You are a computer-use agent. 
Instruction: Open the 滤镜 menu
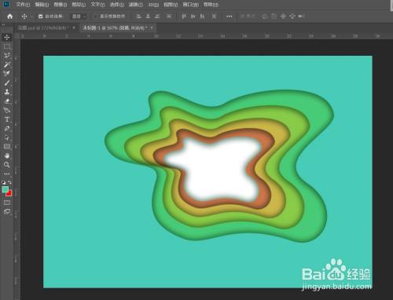136,5
